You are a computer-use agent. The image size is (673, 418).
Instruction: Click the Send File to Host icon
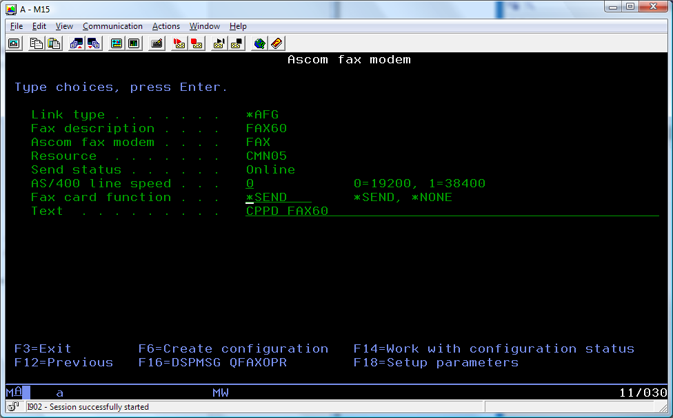coord(77,43)
